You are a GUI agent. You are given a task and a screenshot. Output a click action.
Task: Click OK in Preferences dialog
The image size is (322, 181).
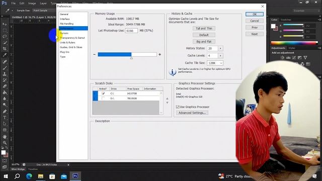255,14
